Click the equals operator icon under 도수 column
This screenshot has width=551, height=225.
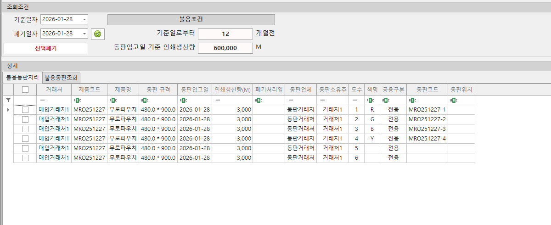[x=354, y=100]
